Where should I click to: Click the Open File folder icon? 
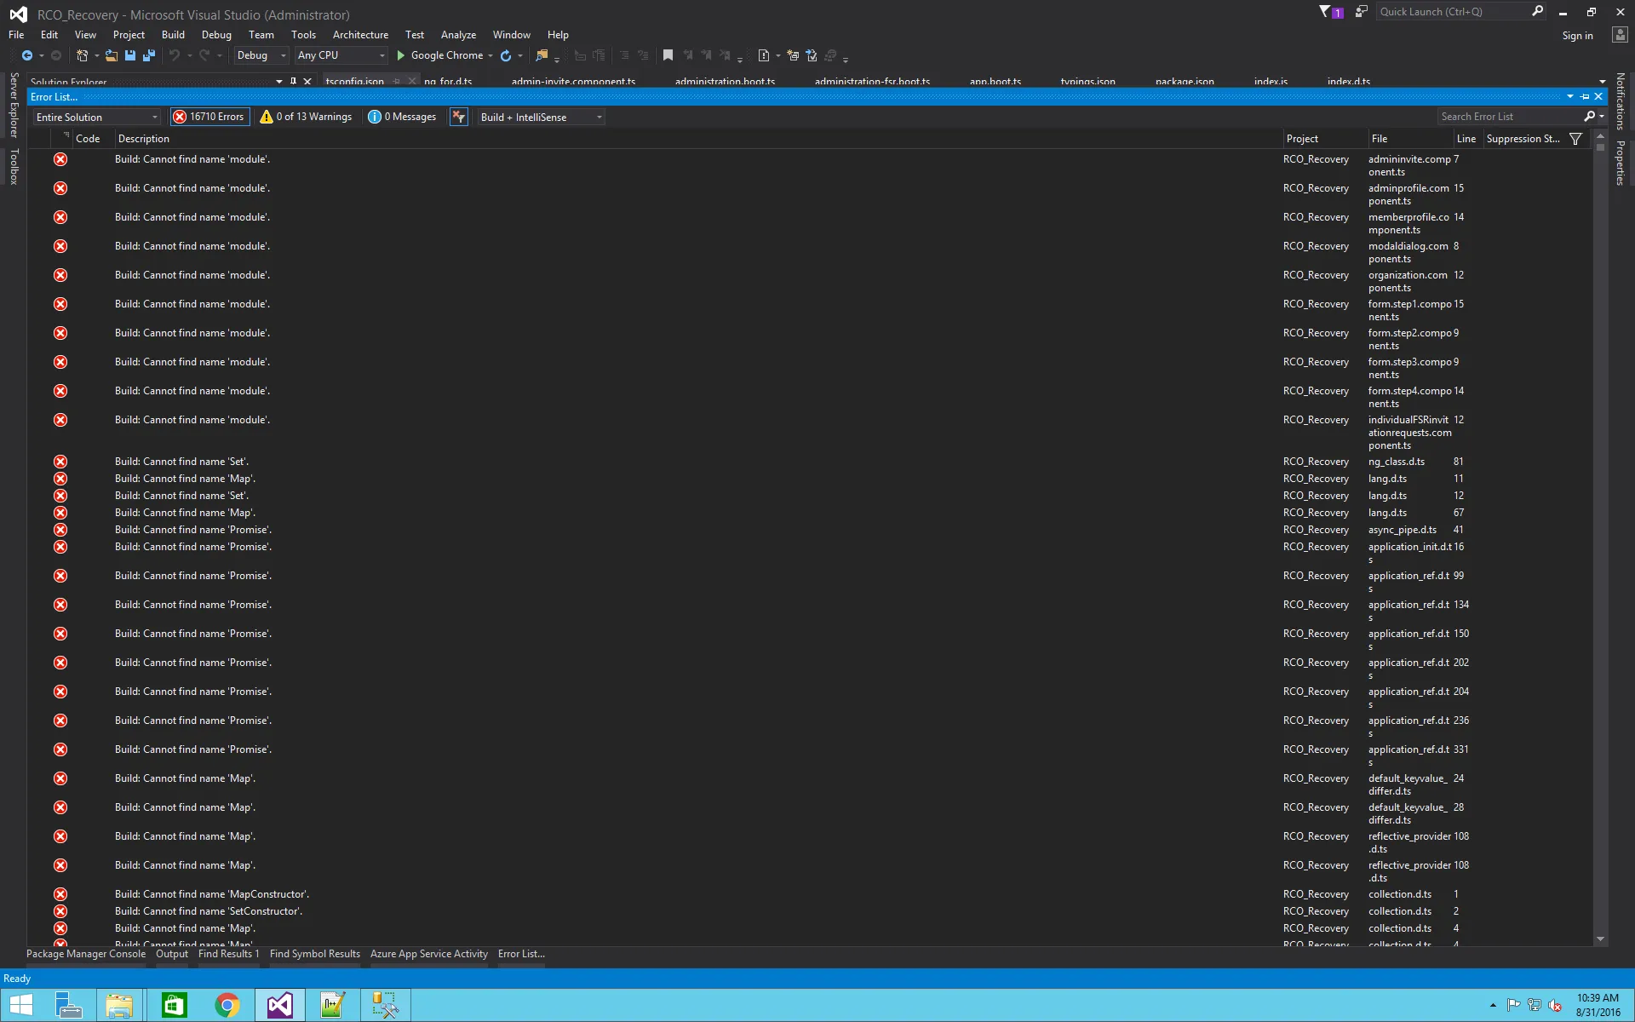point(111,55)
